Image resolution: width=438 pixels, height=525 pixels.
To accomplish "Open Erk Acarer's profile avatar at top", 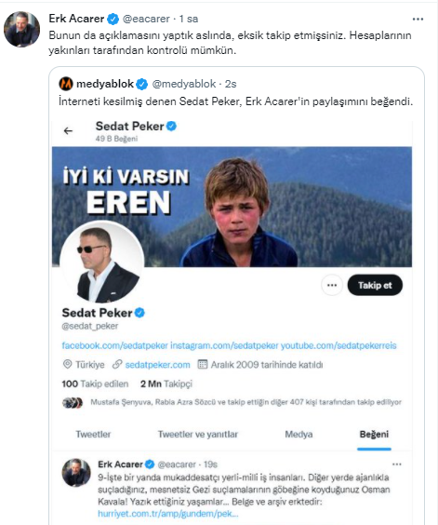I will pyautogui.click(x=21, y=29).
